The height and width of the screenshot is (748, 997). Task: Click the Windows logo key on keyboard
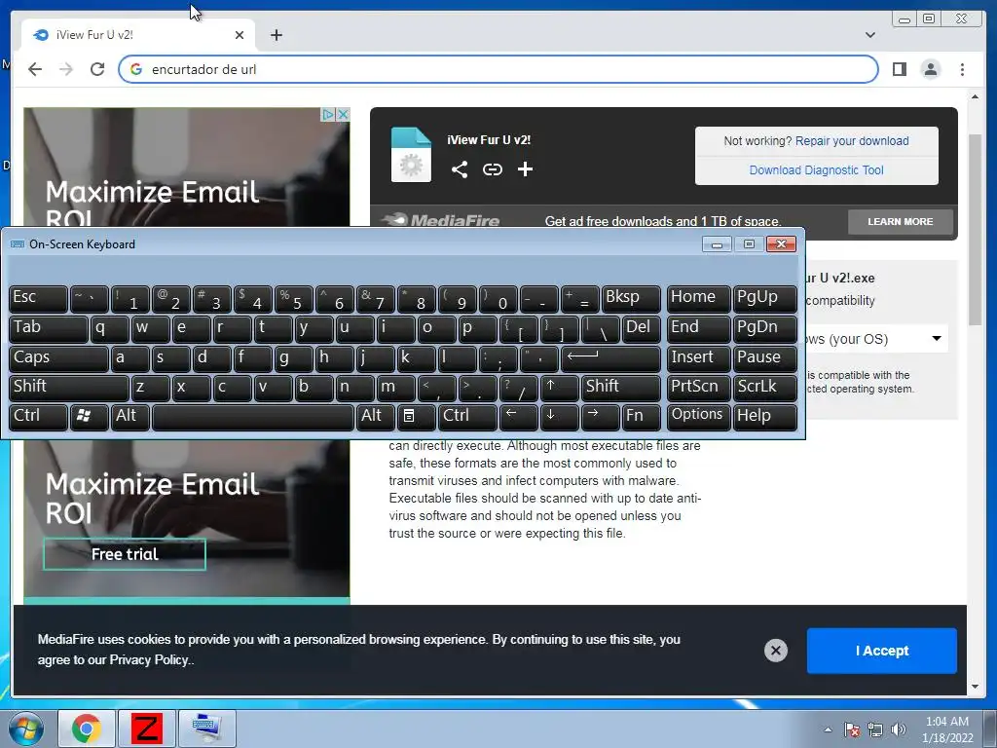tap(89, 416)
